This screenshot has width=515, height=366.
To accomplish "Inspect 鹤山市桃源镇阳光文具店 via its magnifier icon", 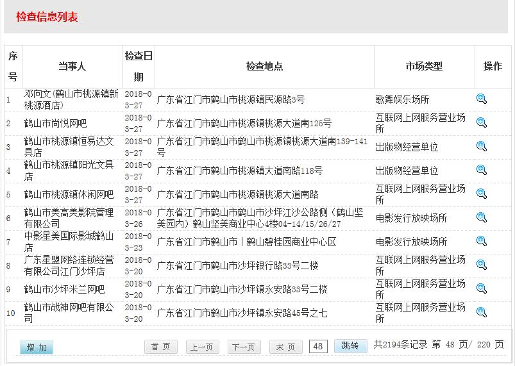I will point(482,170).
